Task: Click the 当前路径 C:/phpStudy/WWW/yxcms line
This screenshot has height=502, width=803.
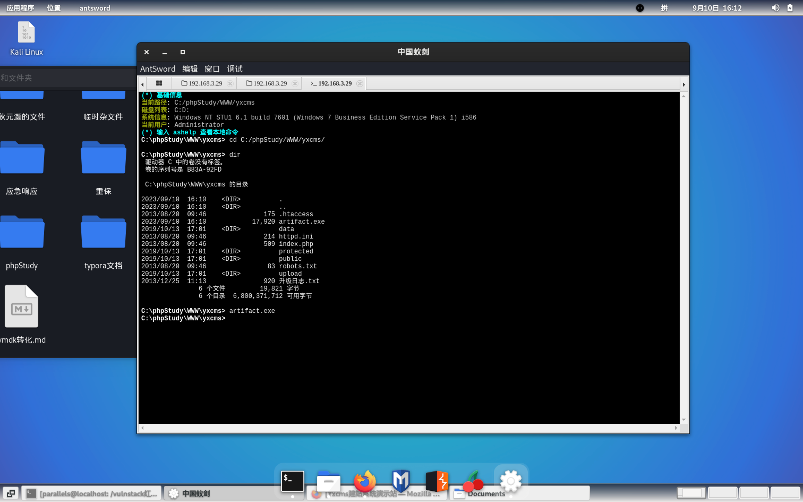Action: click(198, 103)
